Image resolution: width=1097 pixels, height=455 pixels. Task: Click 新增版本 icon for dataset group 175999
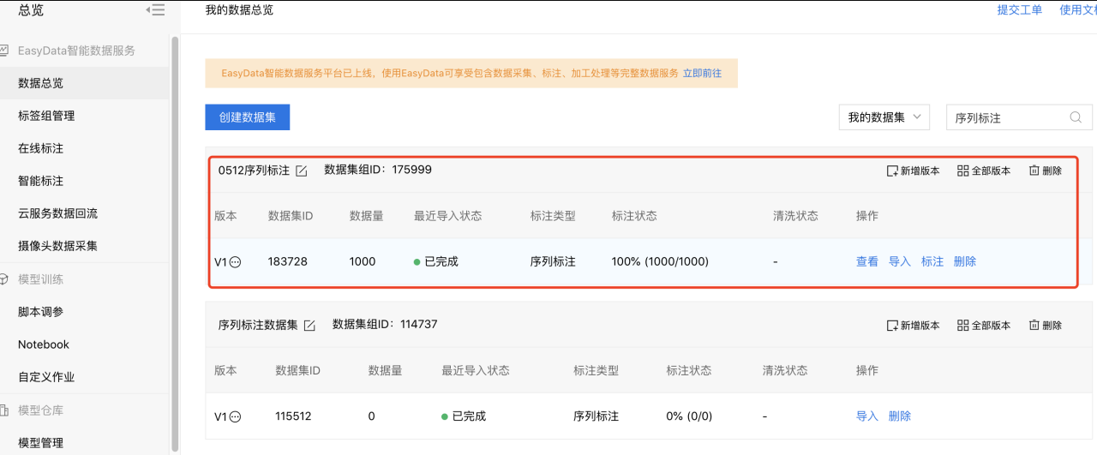892,171
